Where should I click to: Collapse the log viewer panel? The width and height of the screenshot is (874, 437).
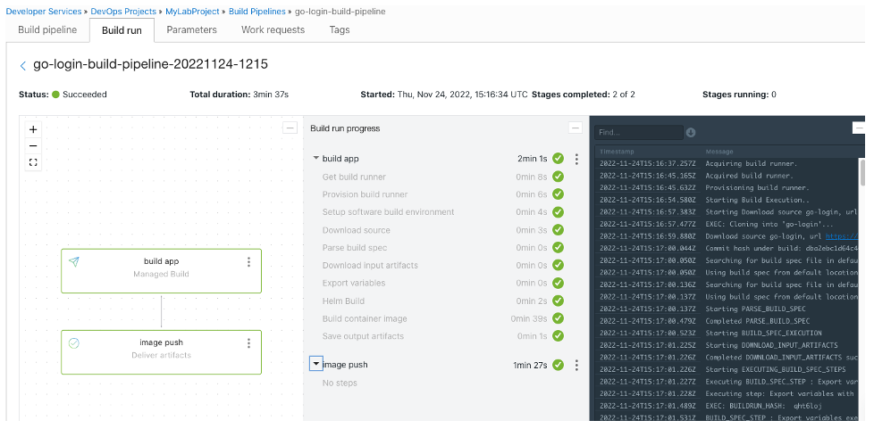859,128
